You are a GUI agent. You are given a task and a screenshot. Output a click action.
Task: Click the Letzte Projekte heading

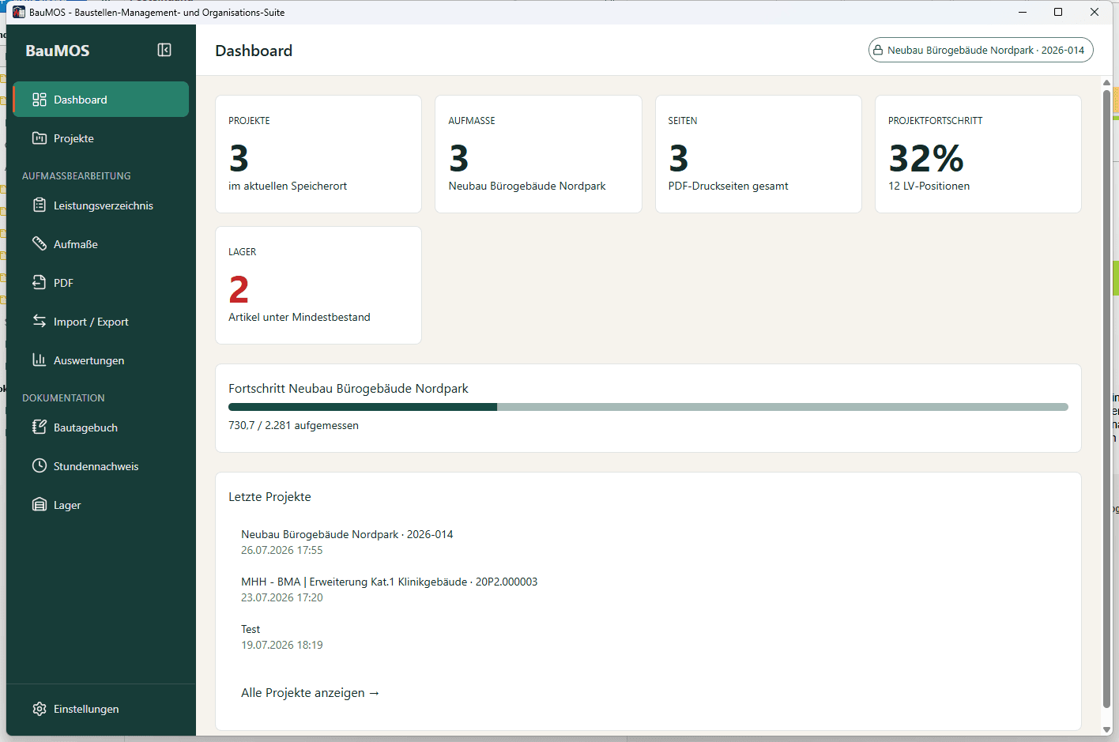click(269, 496)
